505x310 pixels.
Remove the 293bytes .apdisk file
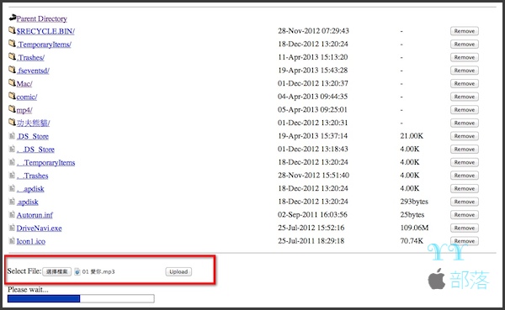point(465,202)
